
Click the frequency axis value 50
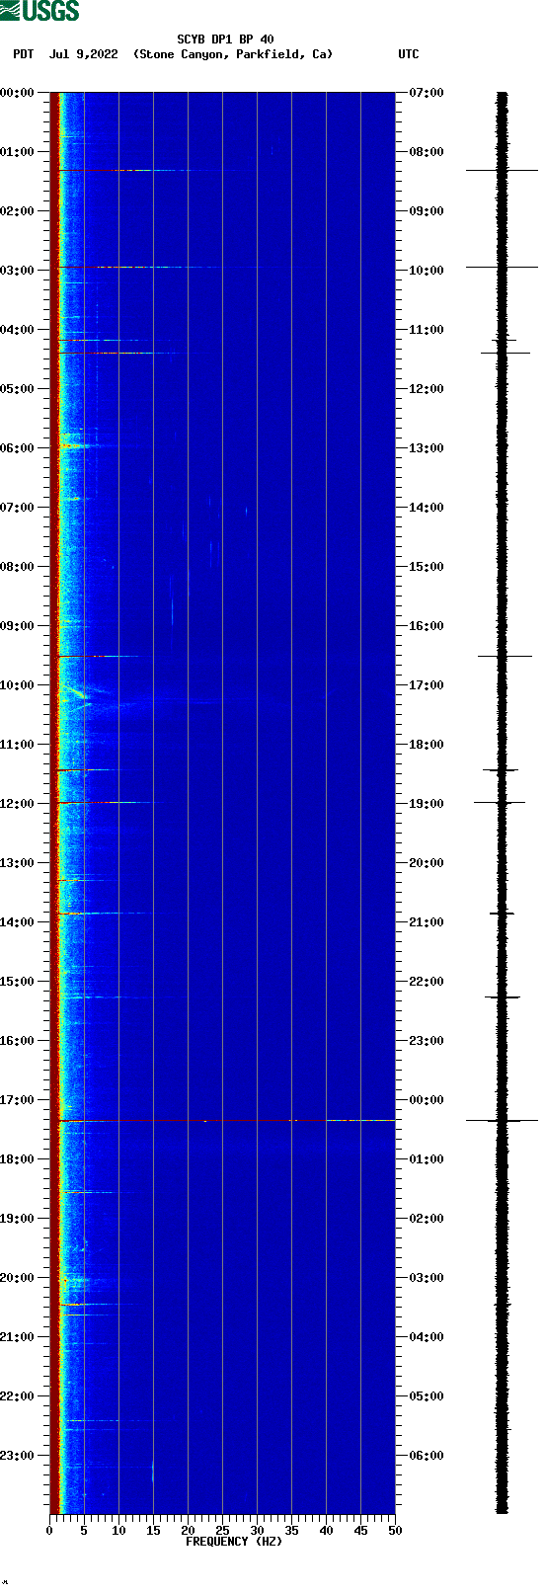(395, 1531)
